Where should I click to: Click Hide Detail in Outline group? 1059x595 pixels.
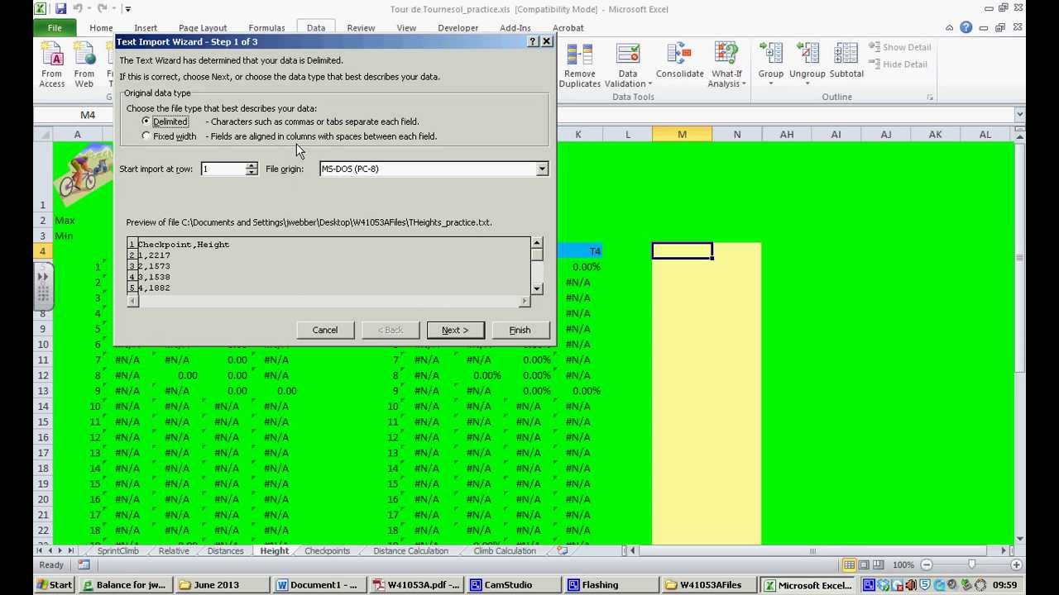tap(898, 64)
